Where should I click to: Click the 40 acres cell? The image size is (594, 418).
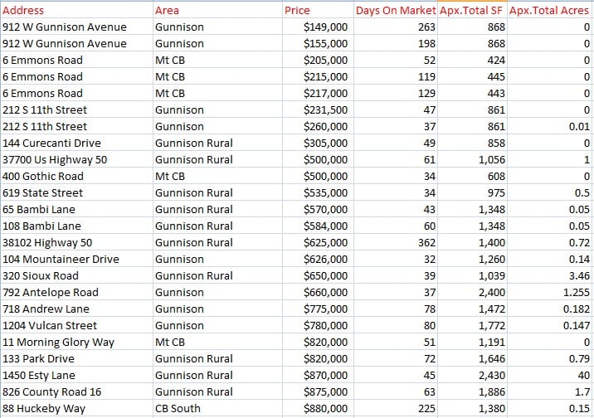click(550, 375)
